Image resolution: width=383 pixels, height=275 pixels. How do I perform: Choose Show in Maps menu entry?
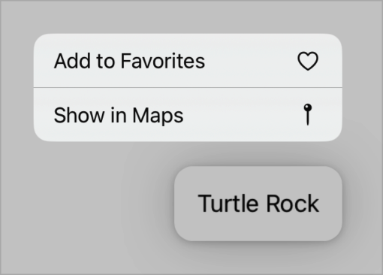pyautogui.click(x=188, y=115)
